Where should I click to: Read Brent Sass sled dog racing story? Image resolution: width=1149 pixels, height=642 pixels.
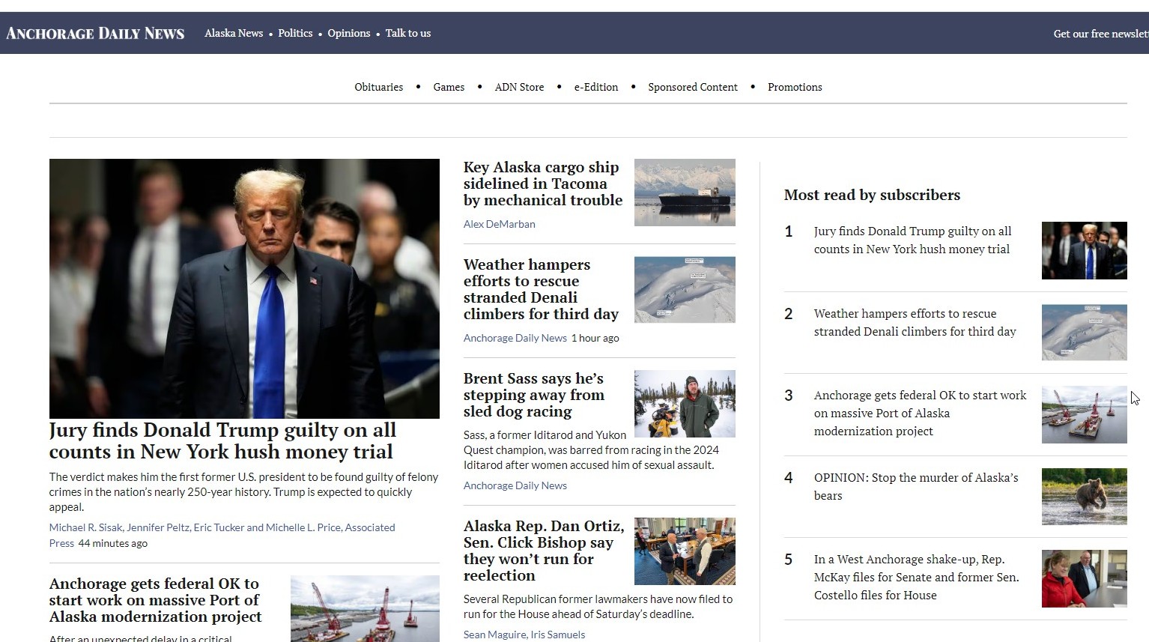[533, 395]
